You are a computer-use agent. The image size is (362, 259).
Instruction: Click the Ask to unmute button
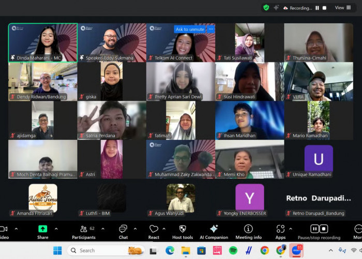click(189, 30)
